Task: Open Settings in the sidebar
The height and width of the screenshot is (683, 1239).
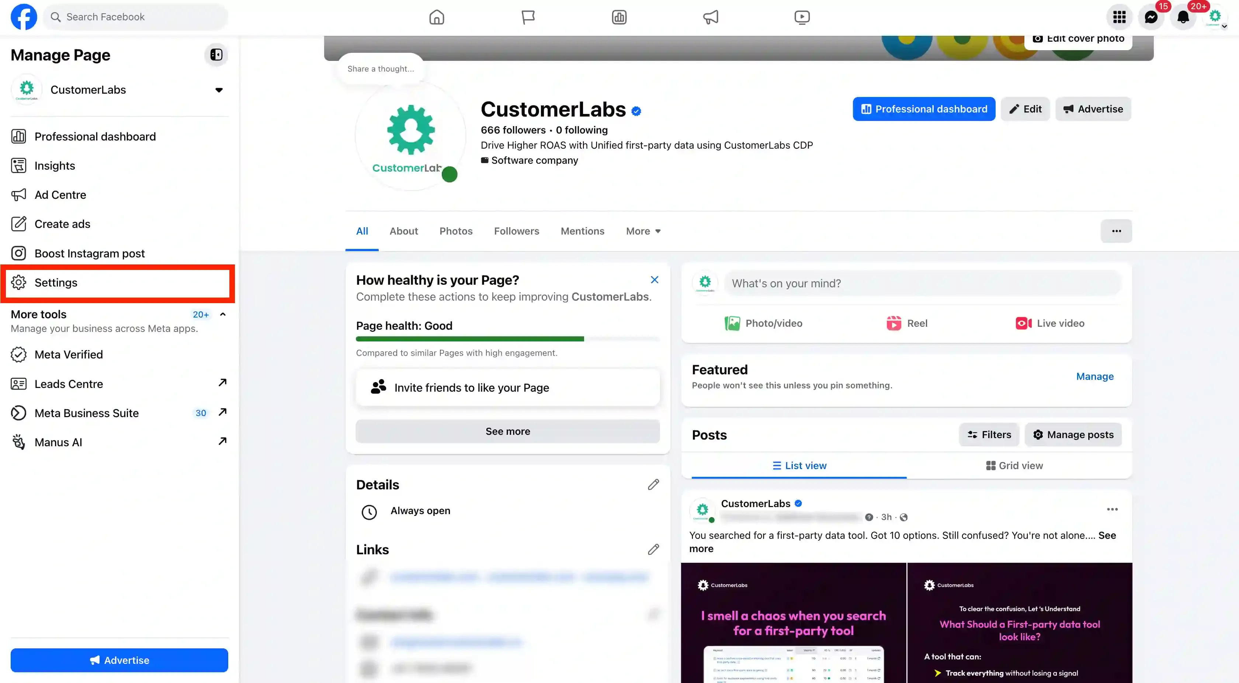Action: point(118,283)
